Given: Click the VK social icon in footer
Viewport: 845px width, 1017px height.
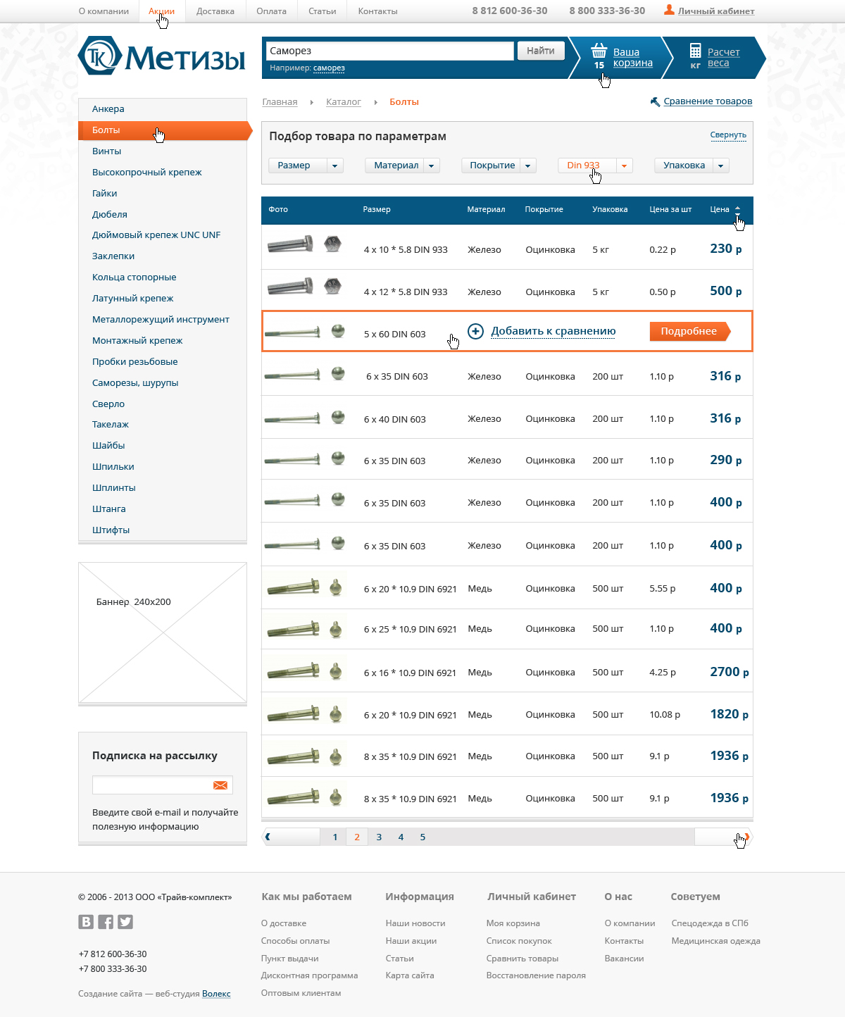Looking at the screenshot, I should [x=86, y=922].
